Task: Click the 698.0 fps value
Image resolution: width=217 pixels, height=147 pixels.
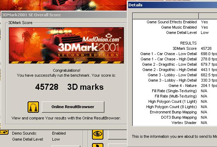Action: click(x=209, y=54)
